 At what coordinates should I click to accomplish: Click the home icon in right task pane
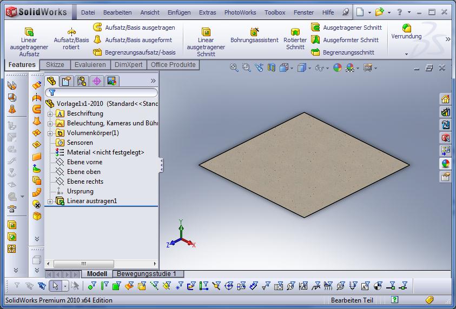pos(445,99)
